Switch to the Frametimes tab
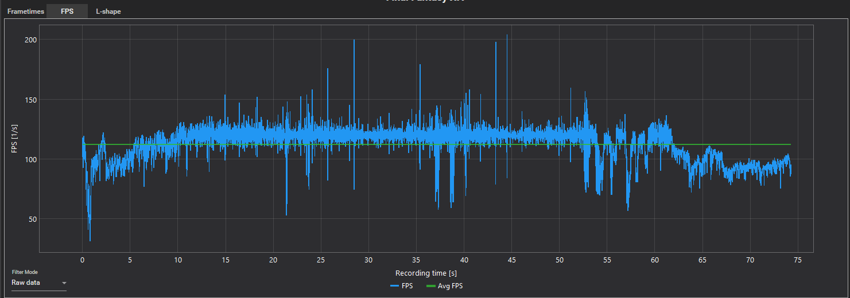 (26, 11)
